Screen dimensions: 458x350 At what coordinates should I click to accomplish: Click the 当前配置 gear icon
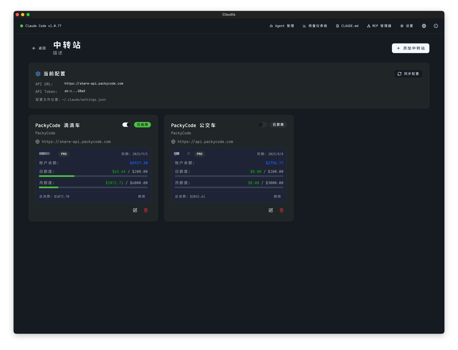tap(38, 74)
